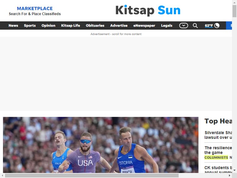Open the eNewspaper link

pos(144,26)
